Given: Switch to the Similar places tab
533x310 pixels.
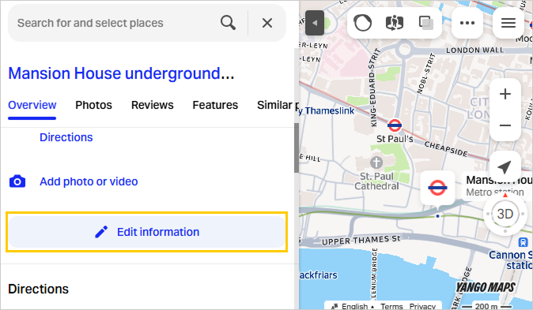Looking at the screenshot, I should pyautogui.click(x=278, y=105).
